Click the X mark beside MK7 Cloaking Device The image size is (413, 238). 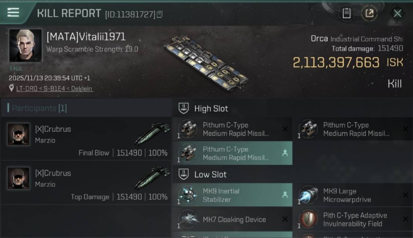point(285,219)
